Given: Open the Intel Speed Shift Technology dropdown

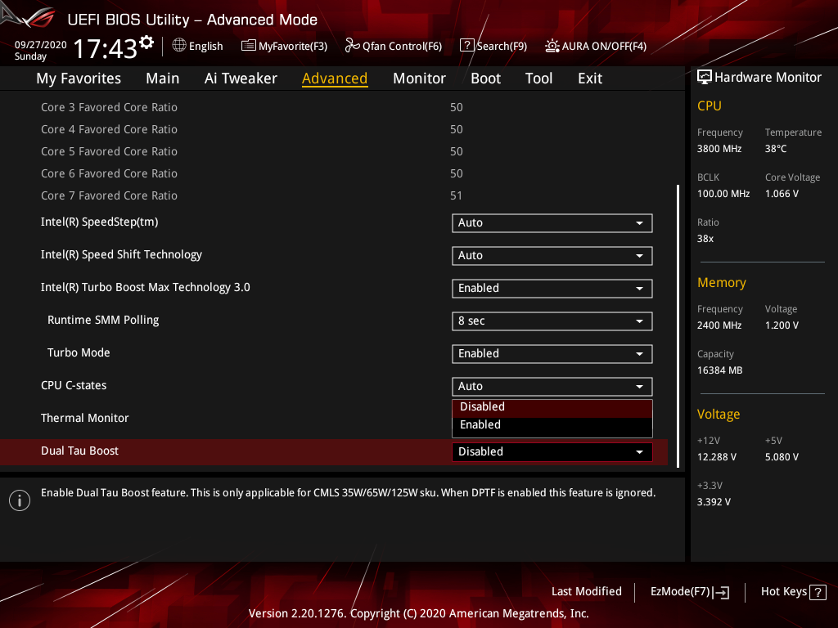Looking at the screenshot, I should 552,255.
